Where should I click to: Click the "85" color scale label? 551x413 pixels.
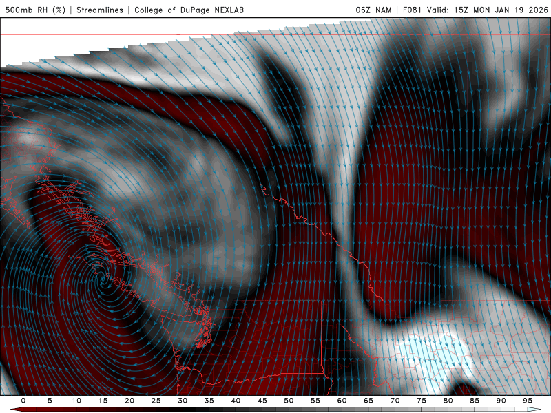coord(475,401)
